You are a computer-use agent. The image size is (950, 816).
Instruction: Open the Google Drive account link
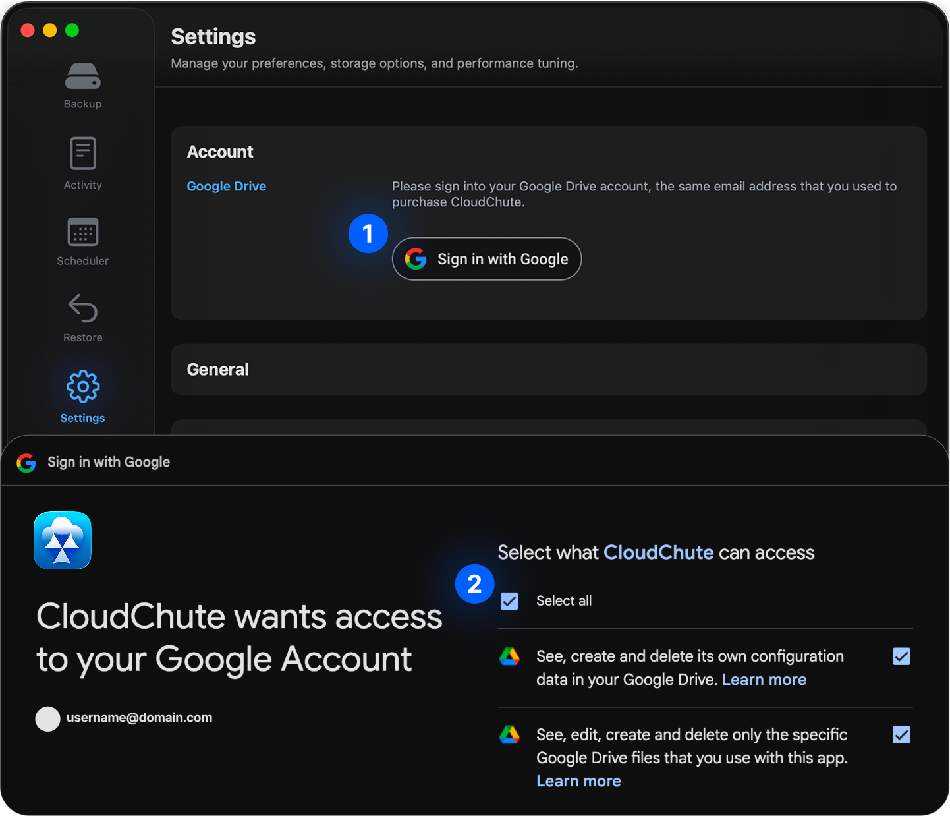226,187
